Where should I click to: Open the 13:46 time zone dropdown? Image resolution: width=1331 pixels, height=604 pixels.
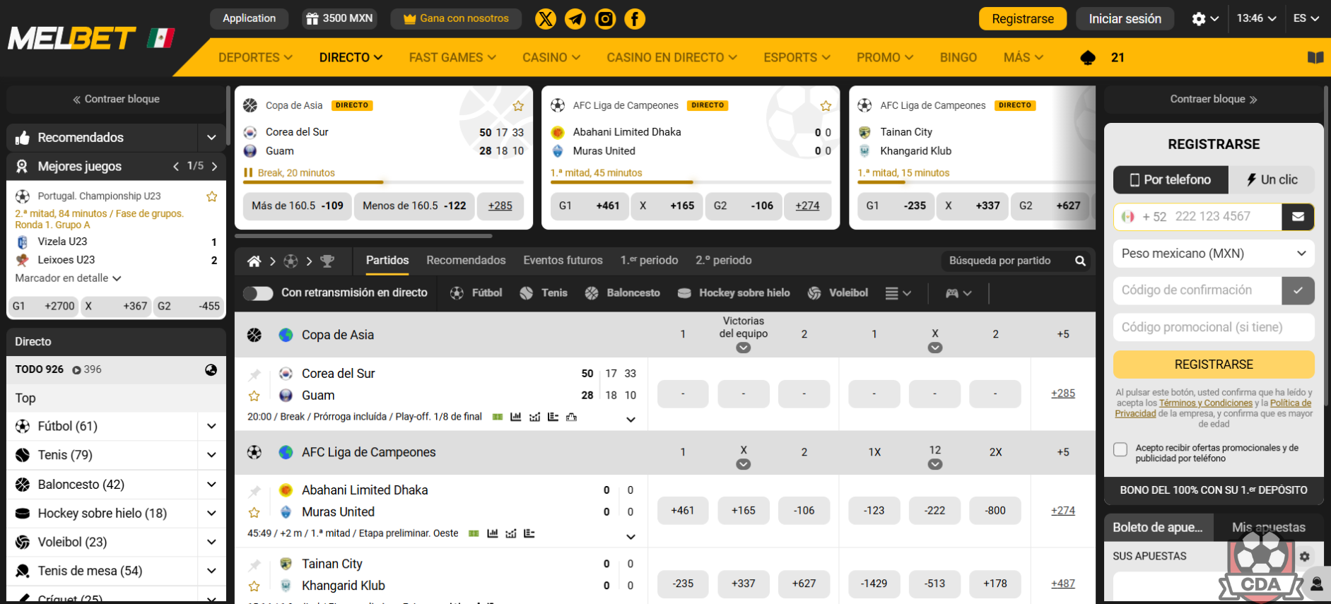[x=1256, y=18]
